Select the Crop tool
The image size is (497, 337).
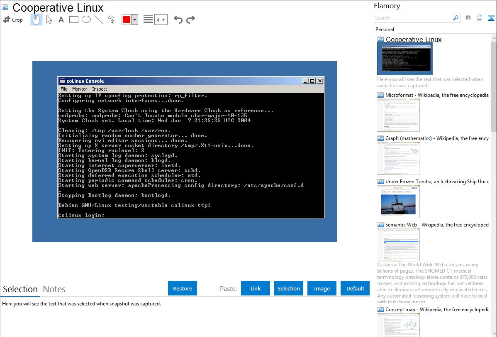13,20
